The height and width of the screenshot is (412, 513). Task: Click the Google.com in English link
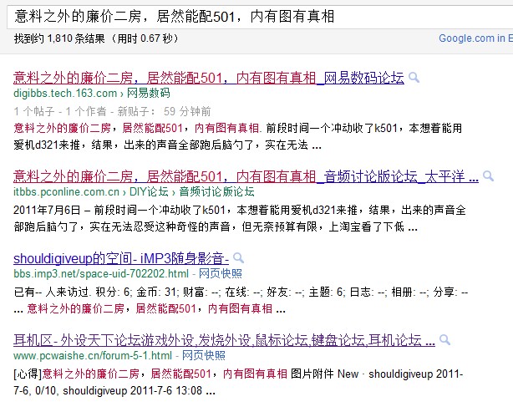[x=475, y=38]
